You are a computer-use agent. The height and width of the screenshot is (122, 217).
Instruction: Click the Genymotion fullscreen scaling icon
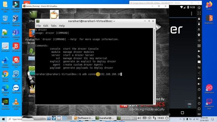click(x=199, y=13)
